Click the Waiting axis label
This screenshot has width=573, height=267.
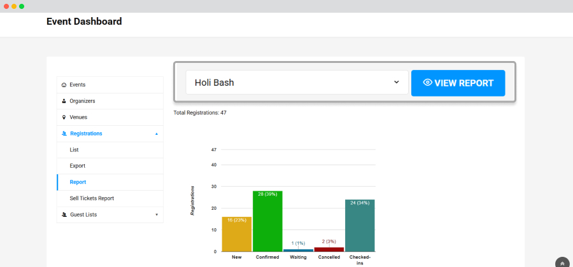click(x=298, y=257)
